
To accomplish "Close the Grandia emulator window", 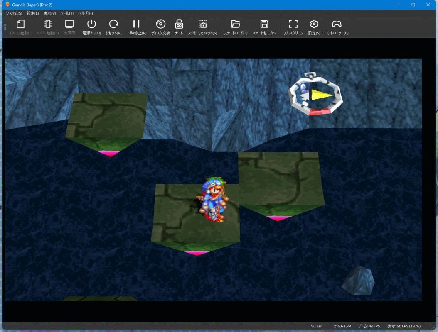I will [428, 5].
